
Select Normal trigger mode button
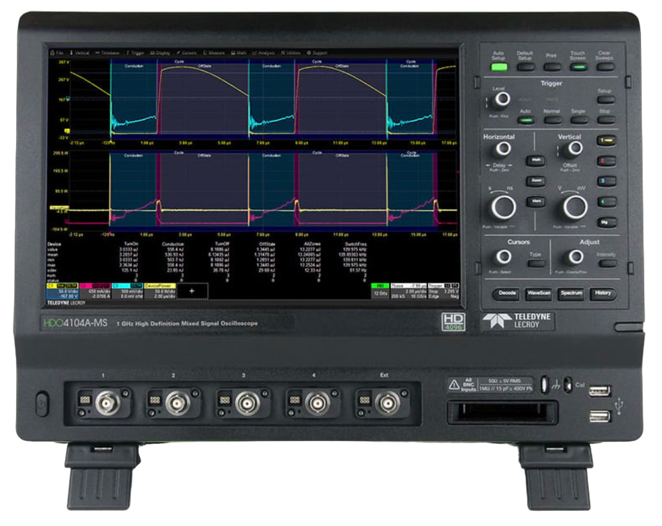pos(552,120)
